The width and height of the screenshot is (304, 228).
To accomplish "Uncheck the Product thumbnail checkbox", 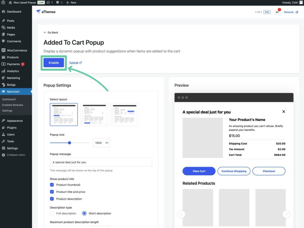I will [52, 185].
